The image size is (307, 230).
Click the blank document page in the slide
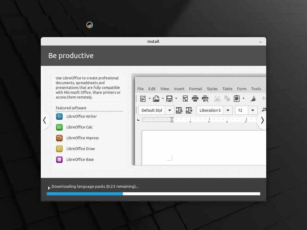point(204,148)
